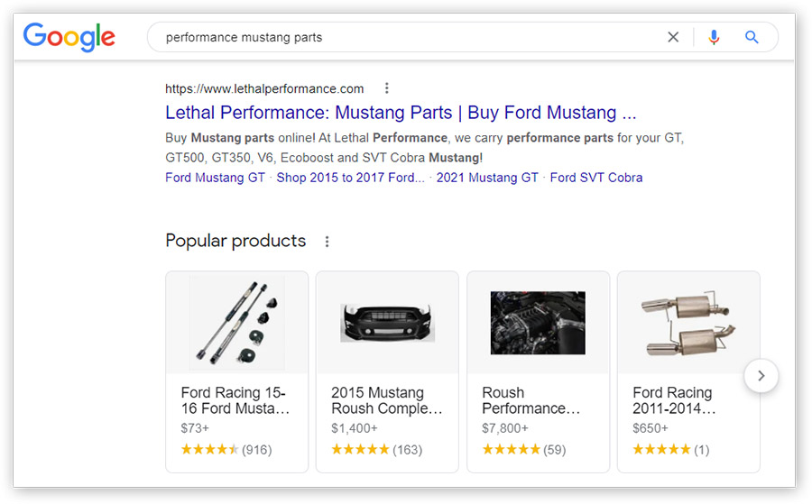Open the Ford Mustang GT sitelink
812x504 pixels.
215,178
